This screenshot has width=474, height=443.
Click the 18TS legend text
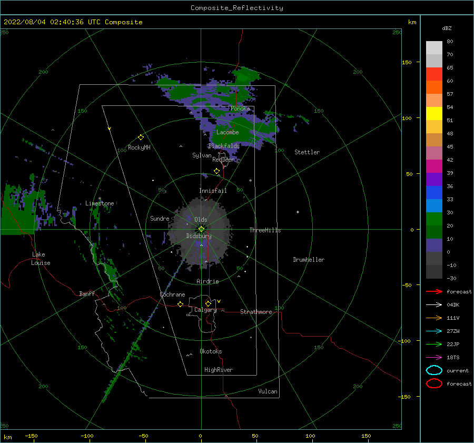coord(453,358)
